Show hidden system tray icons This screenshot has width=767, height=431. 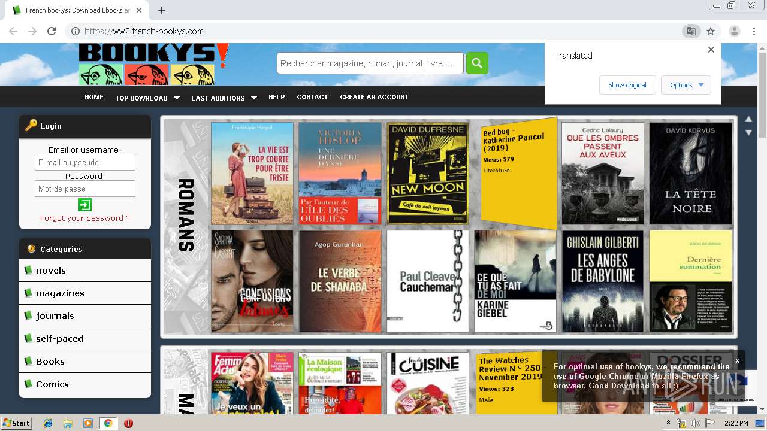(668, 423)
